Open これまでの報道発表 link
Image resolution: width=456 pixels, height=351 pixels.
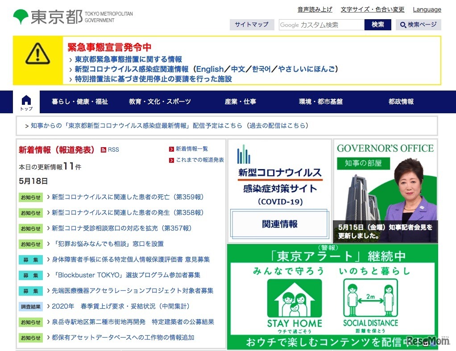tap(197, 160)
